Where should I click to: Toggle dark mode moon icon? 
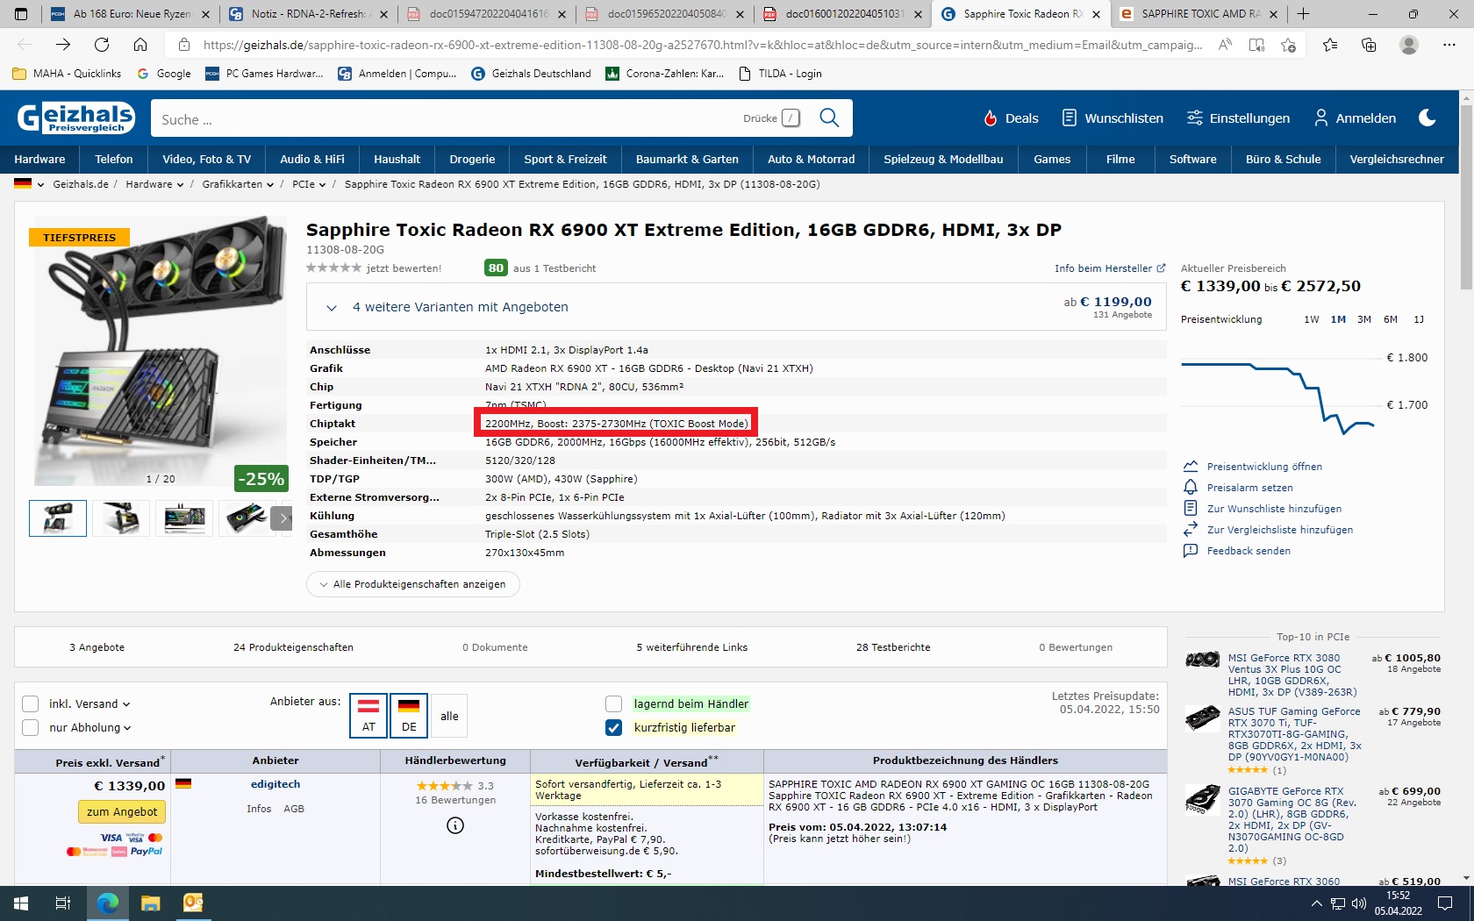coord(1427,118)
